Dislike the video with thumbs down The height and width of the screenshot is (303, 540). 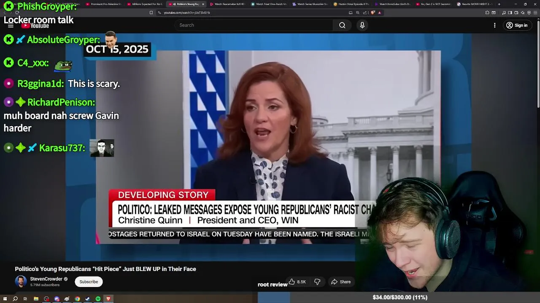(x=317, y=282)
